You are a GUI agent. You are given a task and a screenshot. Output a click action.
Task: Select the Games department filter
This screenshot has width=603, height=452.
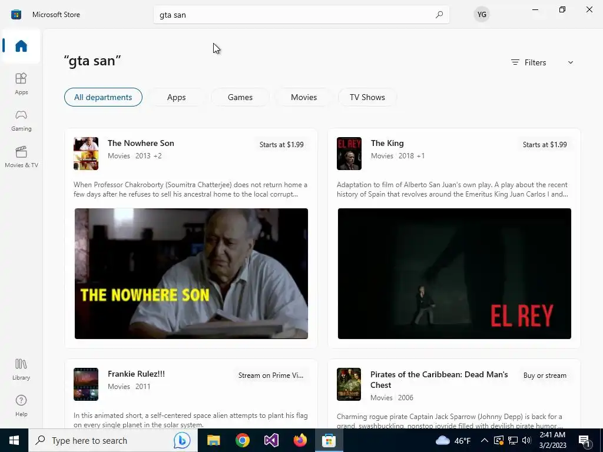coord(240,97)
